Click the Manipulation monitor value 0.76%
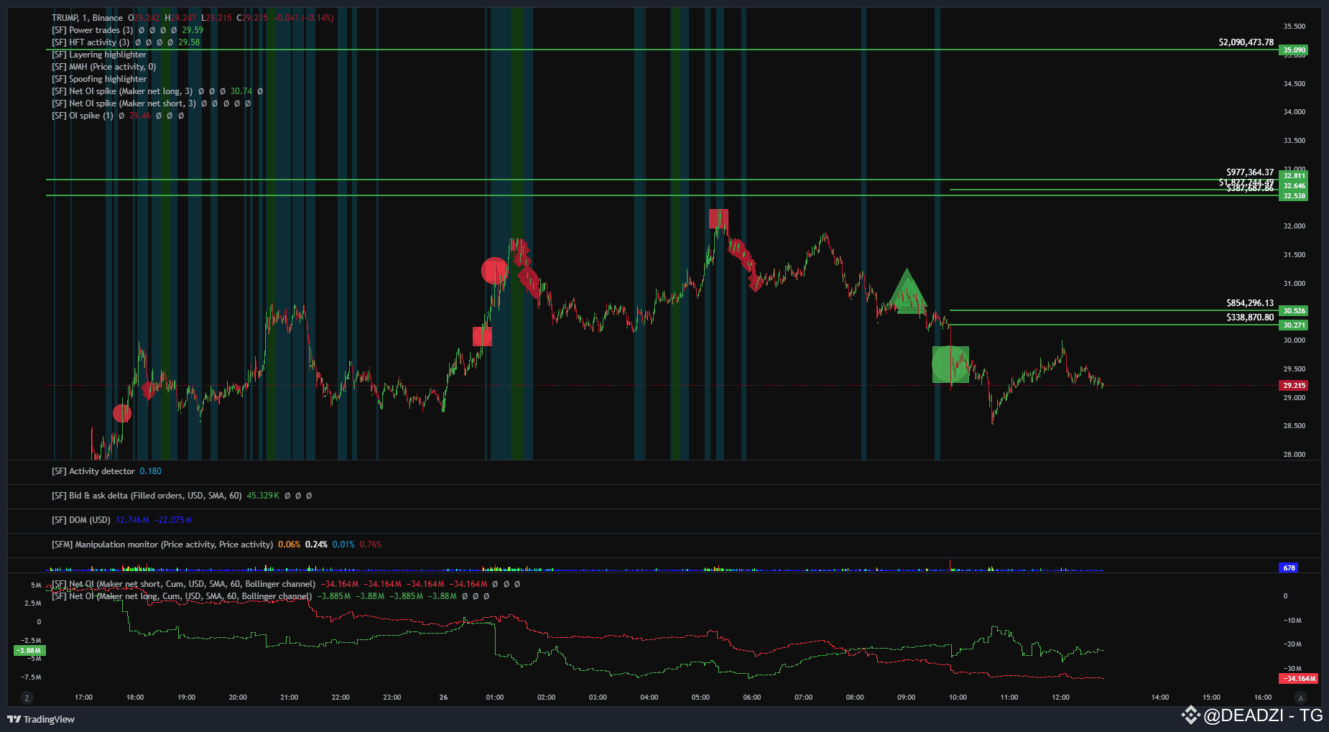 pos(371,545)
